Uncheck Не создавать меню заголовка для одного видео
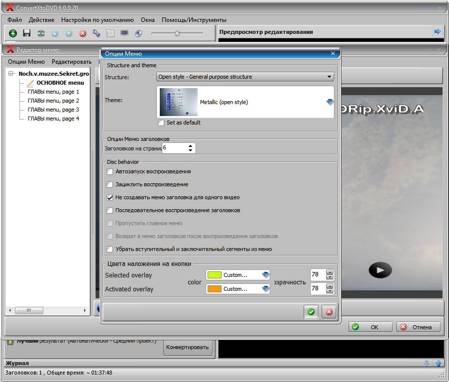Screen dimensions: 449x382 (x=110, y=197)
